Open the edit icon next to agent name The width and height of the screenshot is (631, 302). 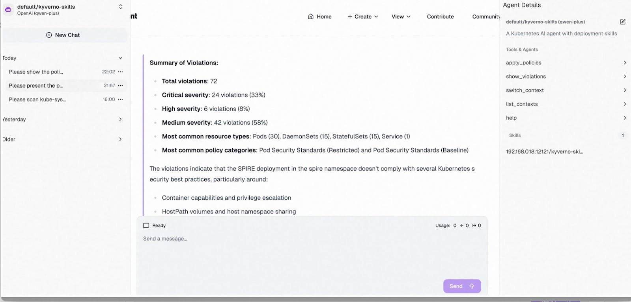623,22
